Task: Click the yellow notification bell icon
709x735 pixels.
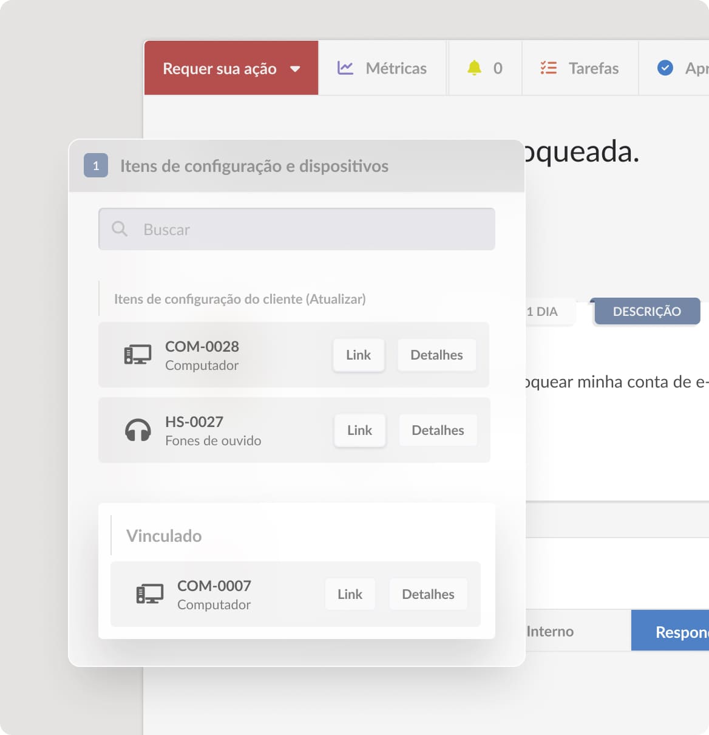Action: click(x=474, y=68)
